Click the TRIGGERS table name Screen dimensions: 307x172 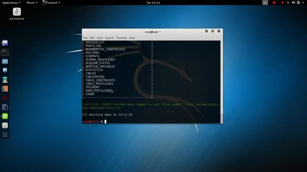click(93, 87)
